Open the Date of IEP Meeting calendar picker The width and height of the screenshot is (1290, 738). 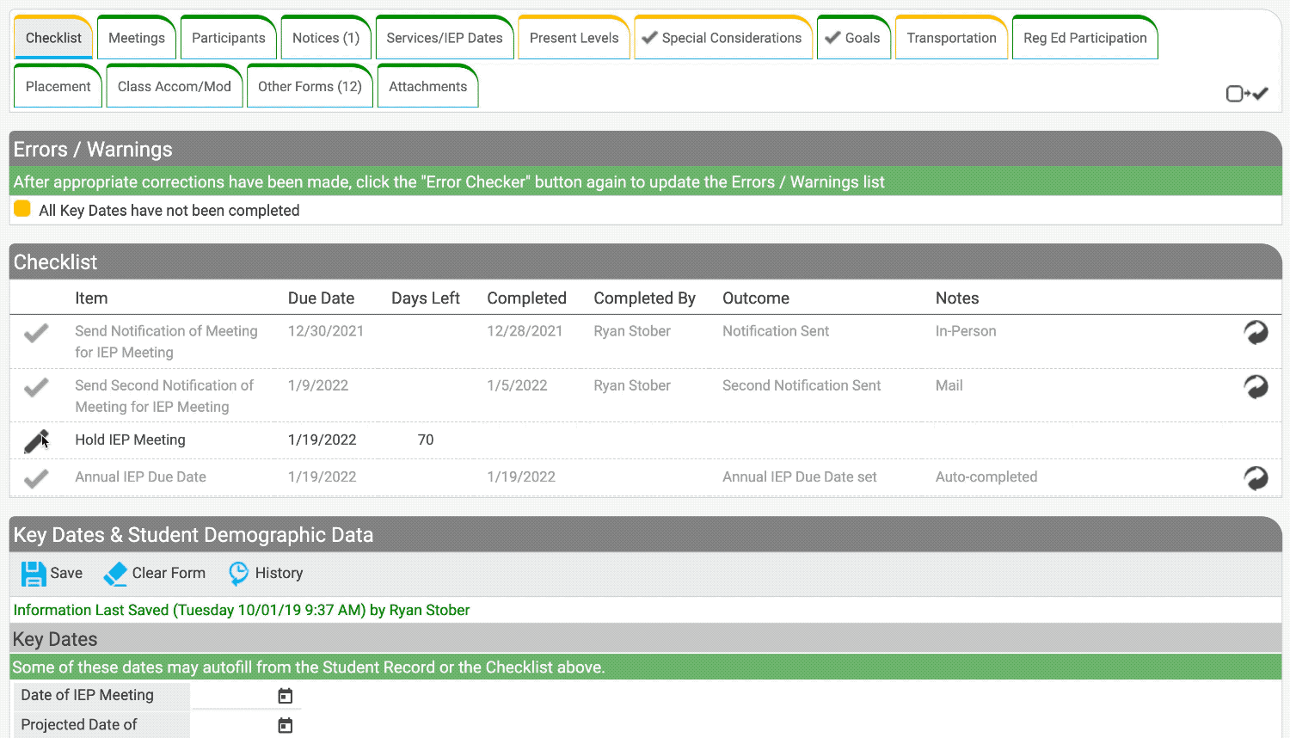[286, 696]
